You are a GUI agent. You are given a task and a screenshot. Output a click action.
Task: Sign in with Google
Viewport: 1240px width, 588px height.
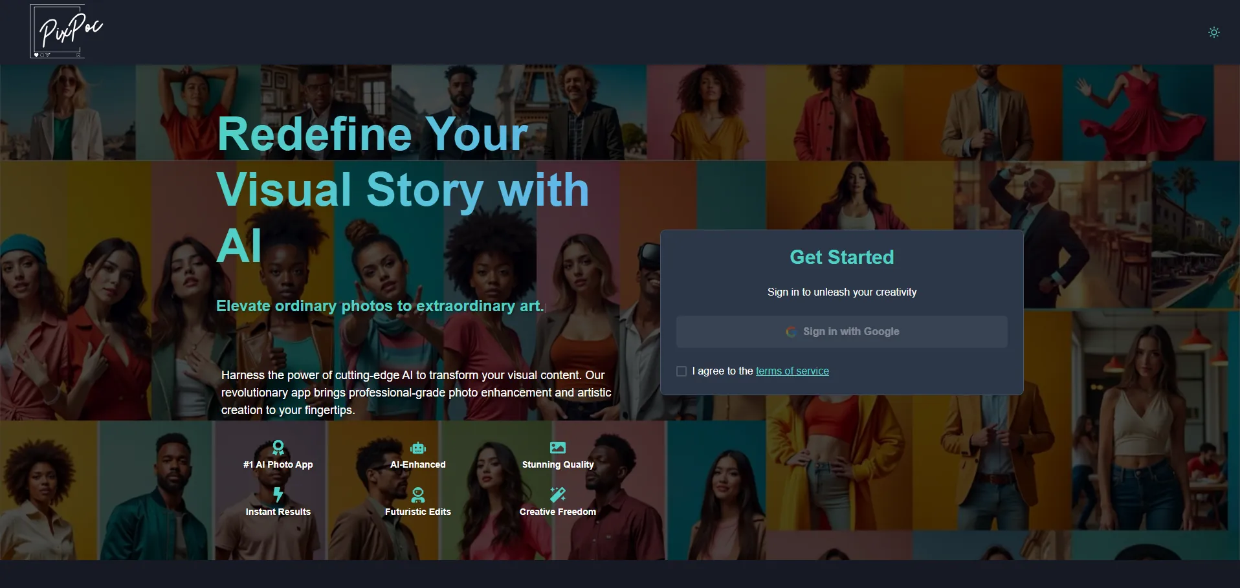(x=842, y=332)
